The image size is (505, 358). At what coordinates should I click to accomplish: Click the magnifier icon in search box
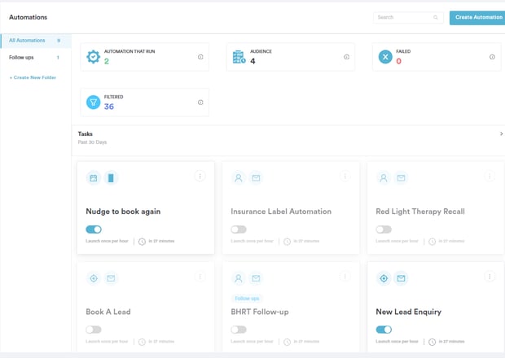click(436, 17)
